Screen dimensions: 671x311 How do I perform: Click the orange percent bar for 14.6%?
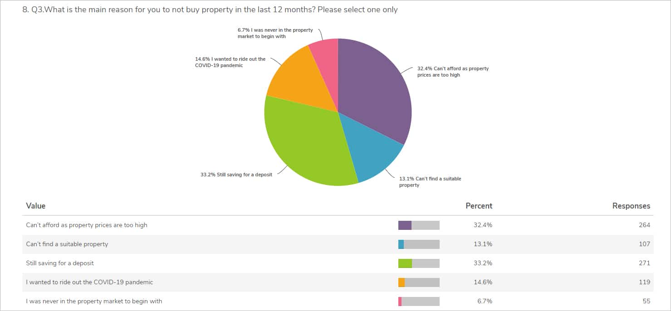click(402, 282)
